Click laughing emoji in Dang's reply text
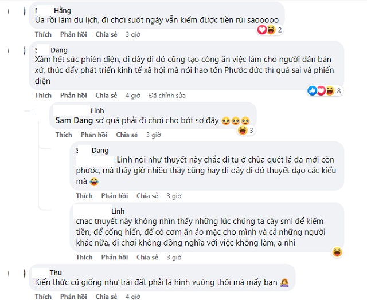The width and height of the screenshot is (367, 300). pos(94,181)
